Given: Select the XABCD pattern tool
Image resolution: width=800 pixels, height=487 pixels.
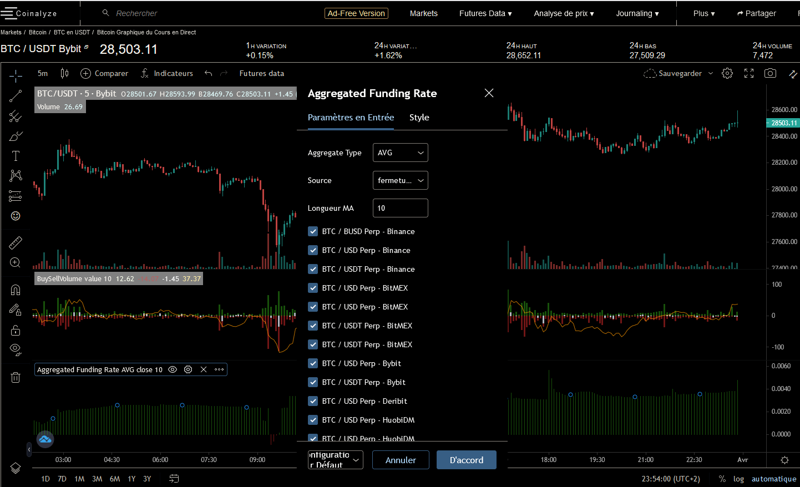Looking at the screenshot, I should pos(16,176).
